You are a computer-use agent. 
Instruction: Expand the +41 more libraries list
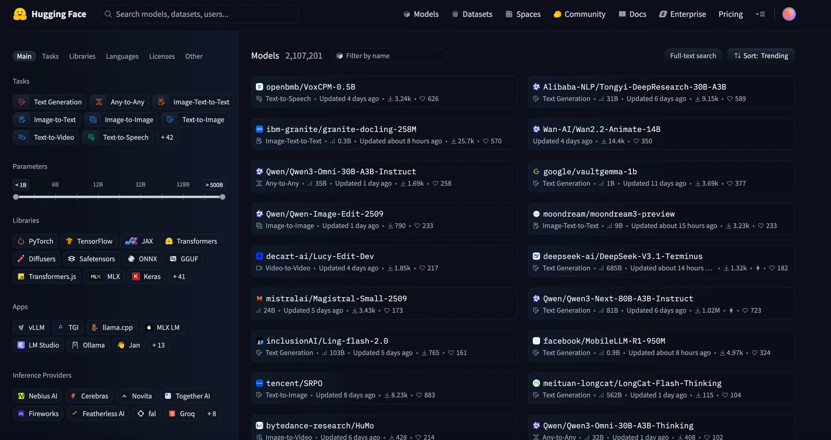tap(179, 277)
